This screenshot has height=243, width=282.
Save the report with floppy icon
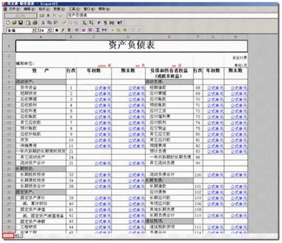click(x=20, y=23)
